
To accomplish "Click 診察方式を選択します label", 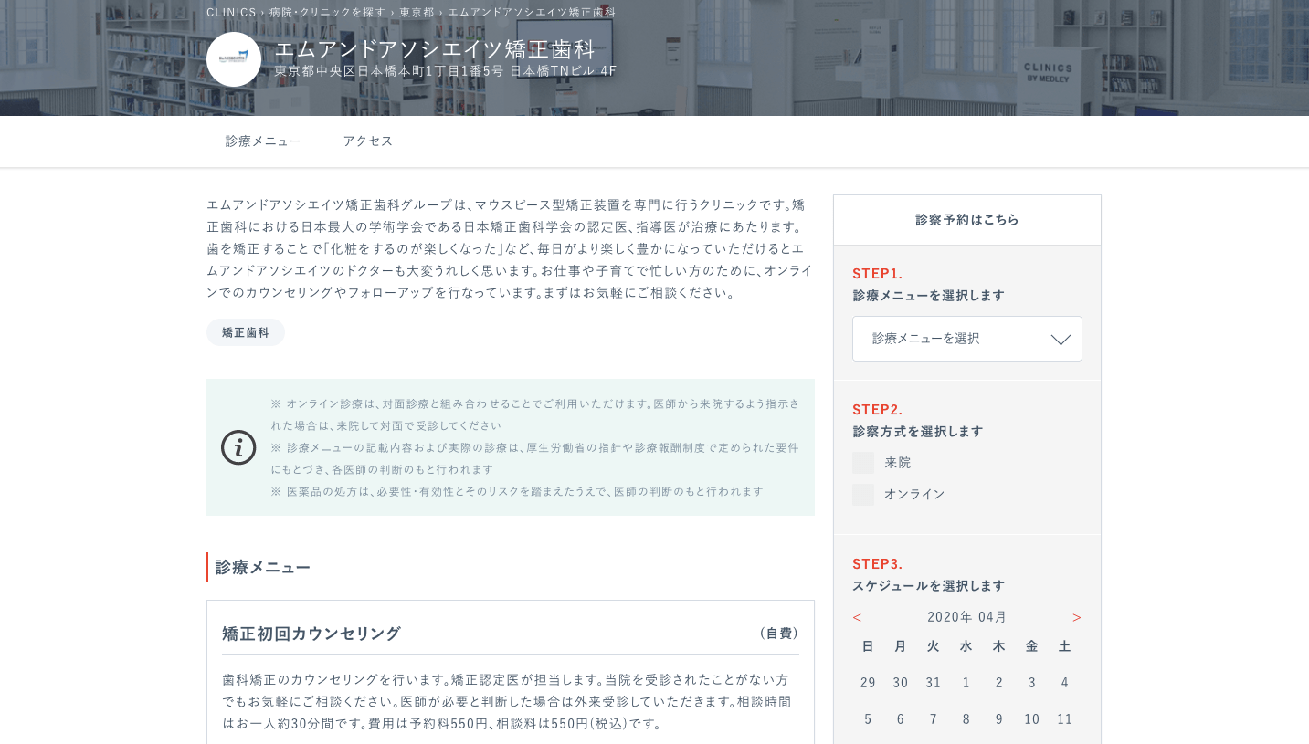I will (x=918, y=431).
